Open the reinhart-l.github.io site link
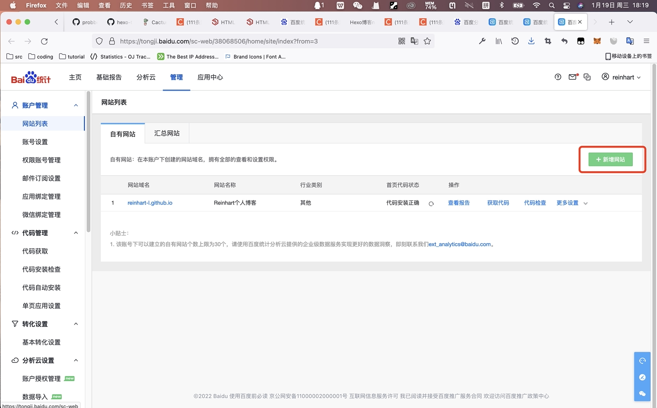 click(150, 203)
